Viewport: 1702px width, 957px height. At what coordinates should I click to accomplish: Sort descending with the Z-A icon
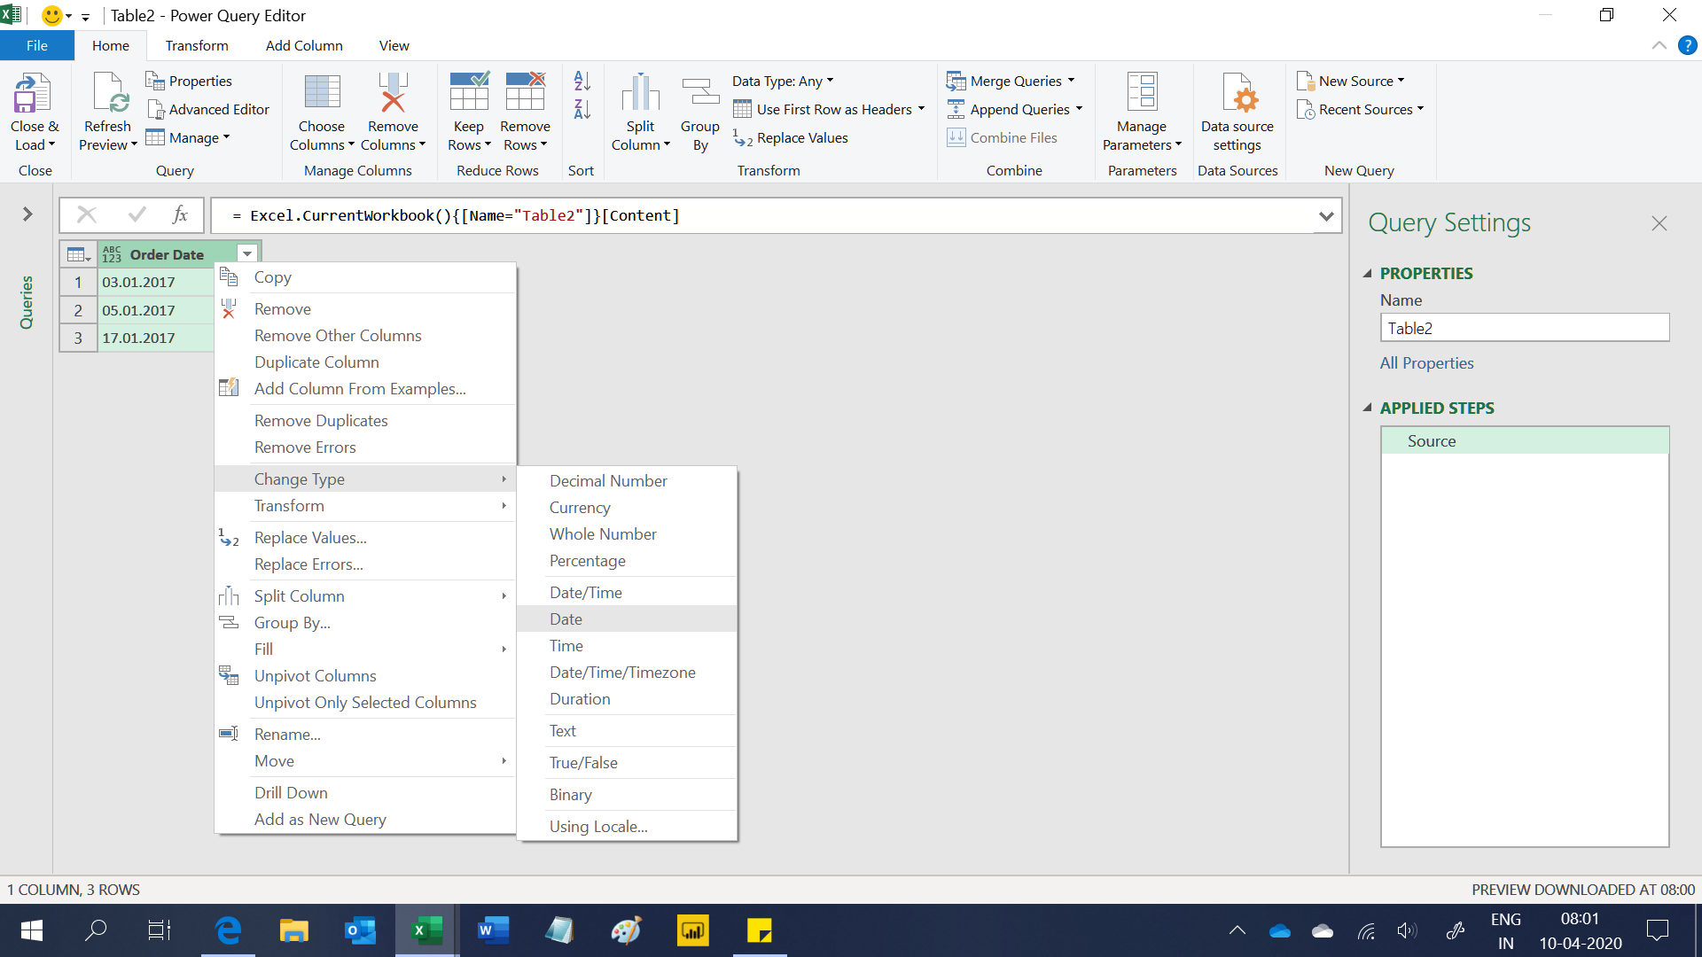pos(582,109)
